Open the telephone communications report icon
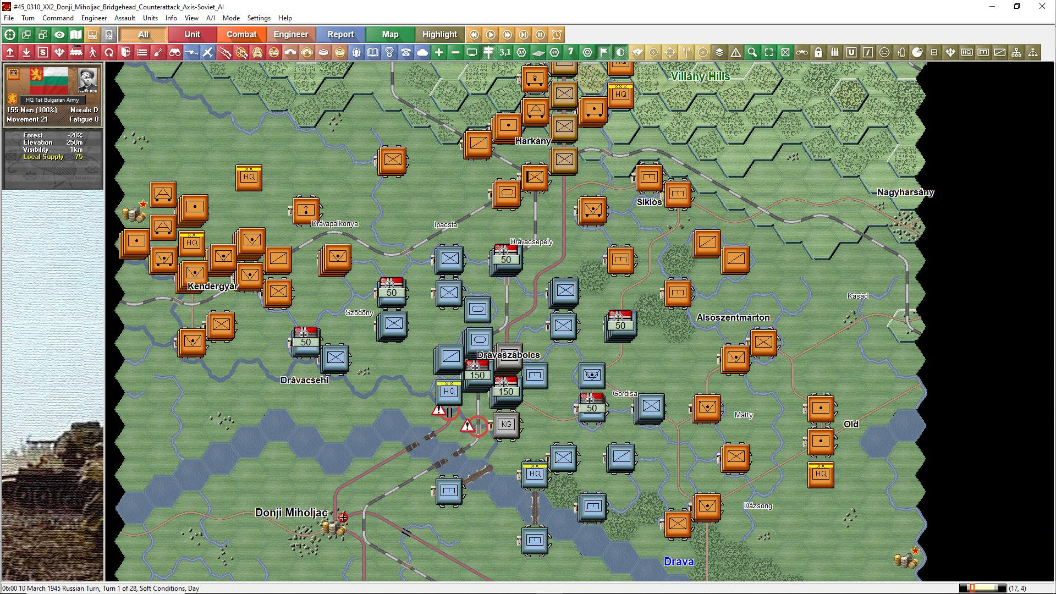 (406, 52)
